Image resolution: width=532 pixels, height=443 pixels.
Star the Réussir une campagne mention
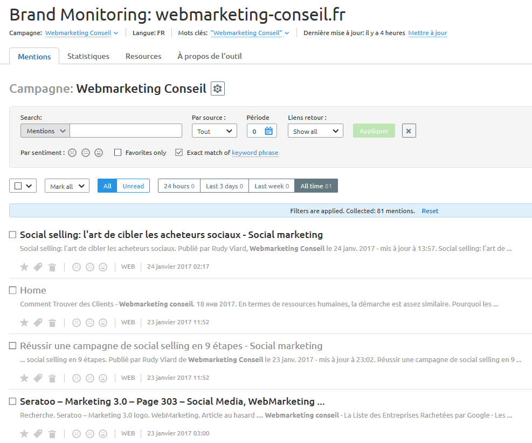pyautogui.click(x=24, y=378)
